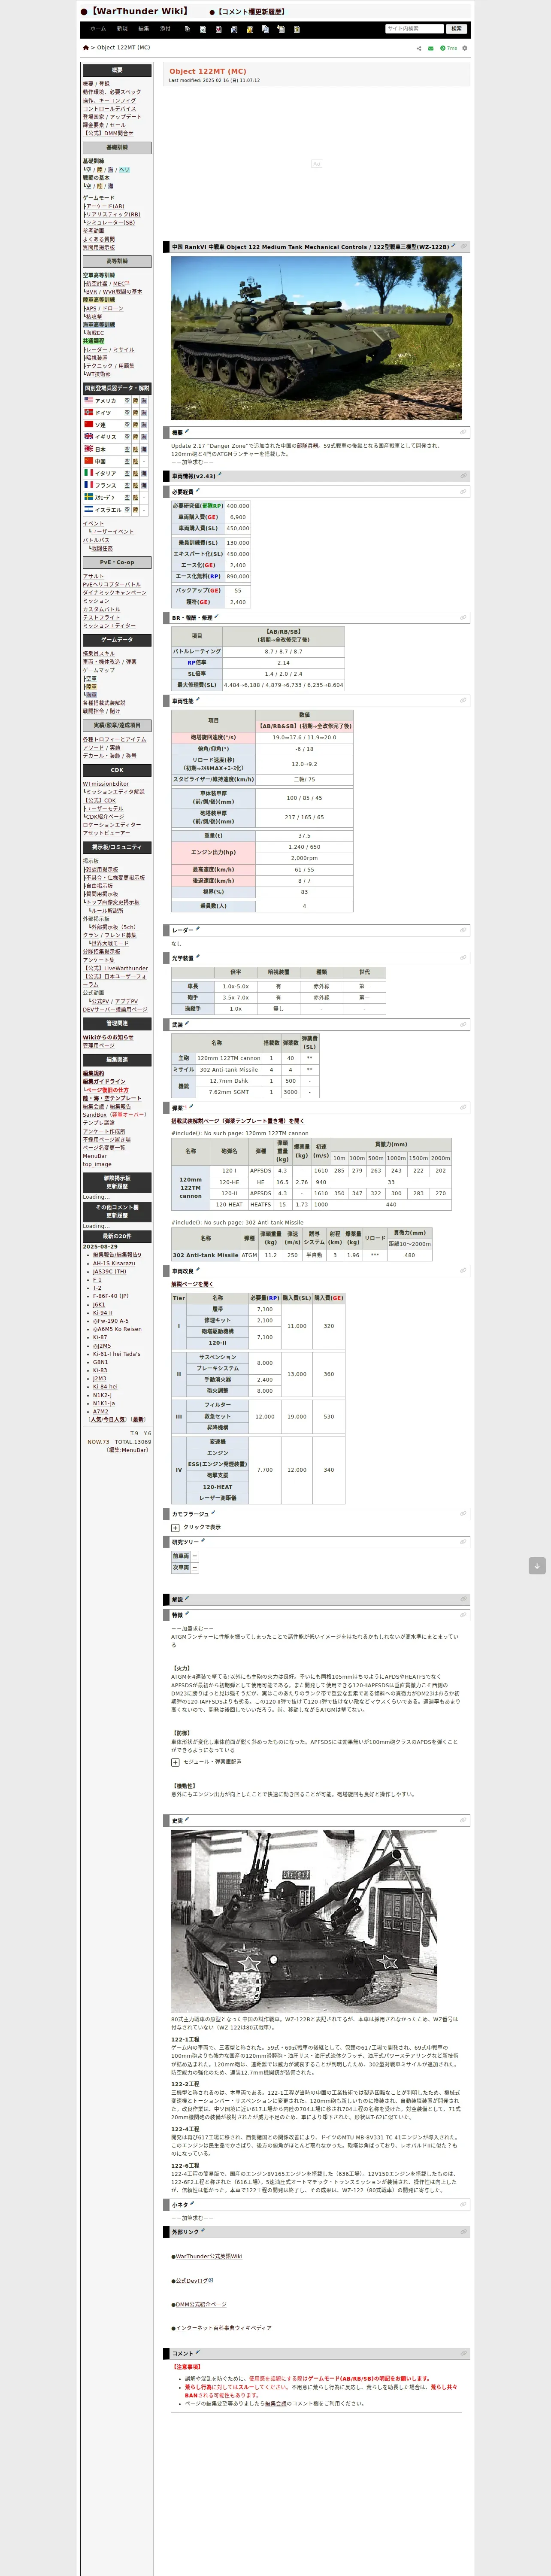This screenshot has height=2576, width=551.
Task: Open the インターネット百科事典ウィキペディア link
Action: point(223,2328)
